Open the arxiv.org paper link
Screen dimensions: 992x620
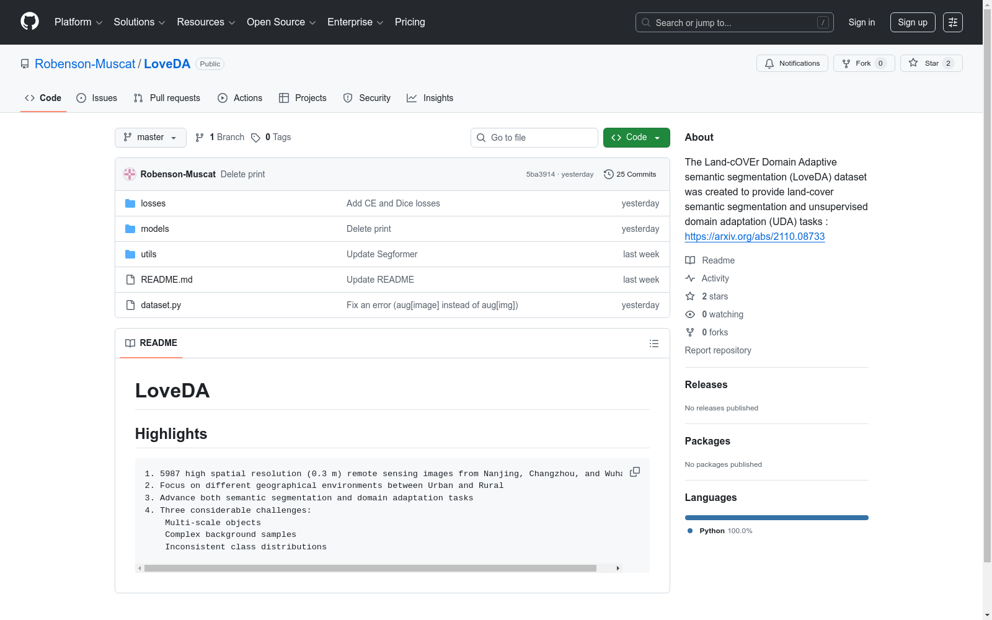click(755, 236)
